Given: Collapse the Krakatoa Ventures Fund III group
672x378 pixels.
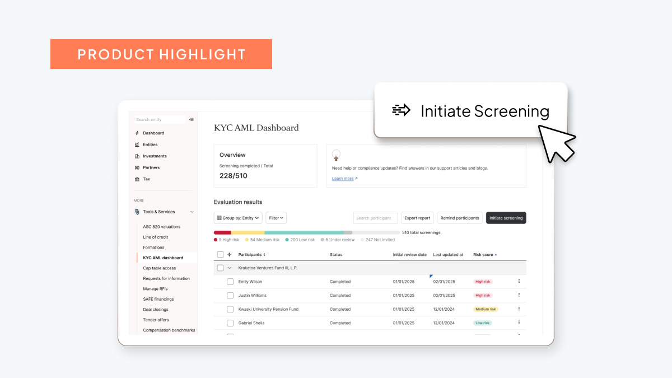Looking at the screenshot, I should point(230,268).
